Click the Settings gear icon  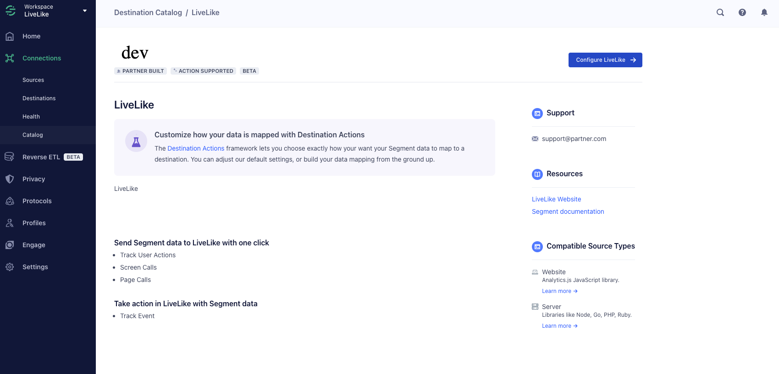[x=10, y=267]
